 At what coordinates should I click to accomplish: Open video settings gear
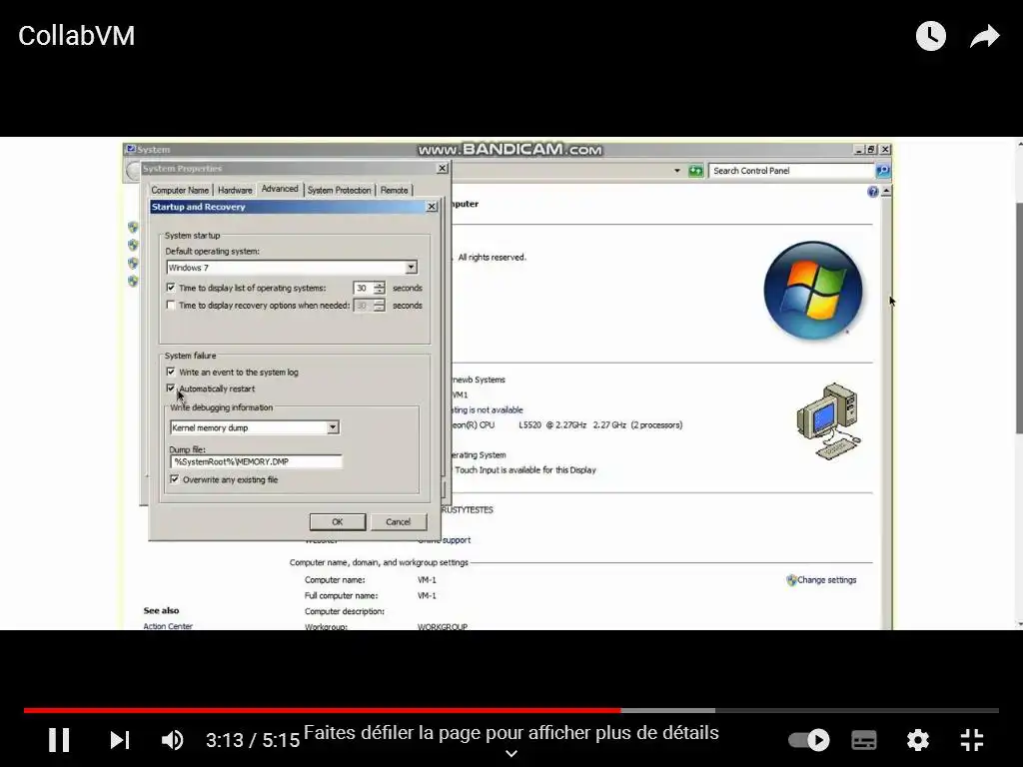pos(918,740)
